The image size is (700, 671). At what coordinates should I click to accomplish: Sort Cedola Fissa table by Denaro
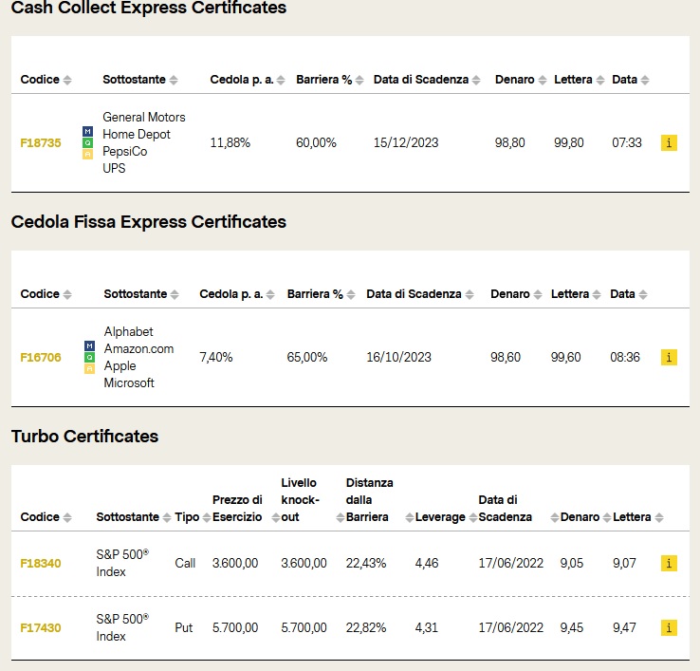point(538,294)
